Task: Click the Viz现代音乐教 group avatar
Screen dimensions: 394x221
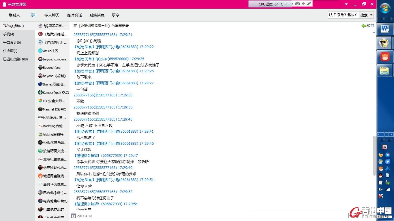Action: pos(40,142)
